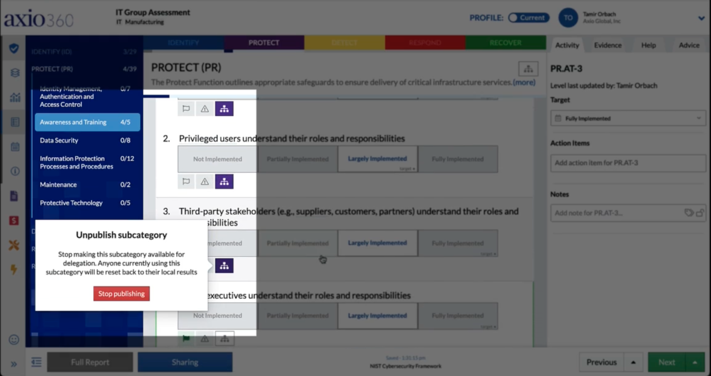Viewport: 711px width, 376px height.
Task: Open the Advice tab
Action: 689,45
